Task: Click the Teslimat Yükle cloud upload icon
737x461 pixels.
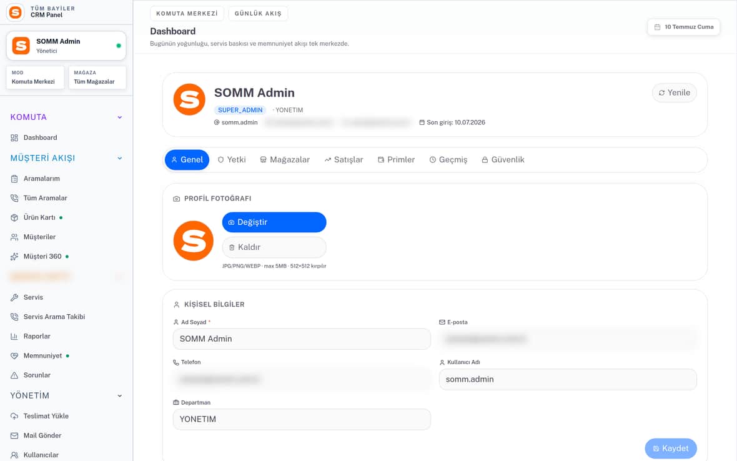Action: pyautogui.click(x=14, y=416)
